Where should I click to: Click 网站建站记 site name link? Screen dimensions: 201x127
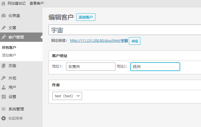pyautogui.click(x=16, y=3)
